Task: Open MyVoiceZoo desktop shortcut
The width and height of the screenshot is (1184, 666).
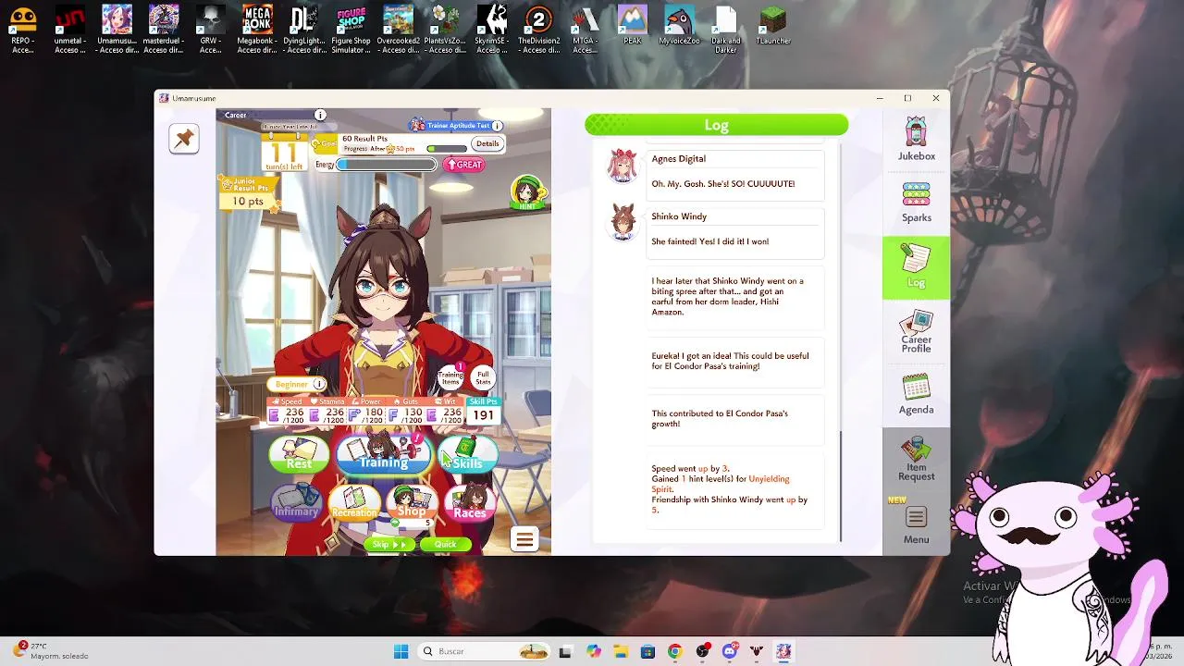Action: 680,25
